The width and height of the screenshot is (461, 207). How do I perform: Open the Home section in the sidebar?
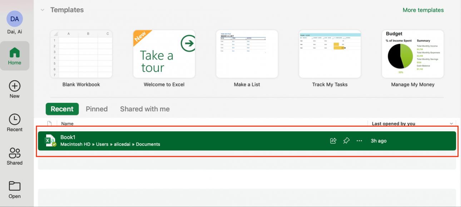(15, 56)
